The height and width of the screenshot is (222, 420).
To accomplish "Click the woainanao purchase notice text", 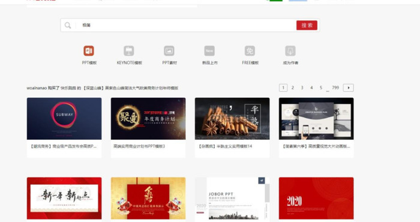I will click(103, 88).
